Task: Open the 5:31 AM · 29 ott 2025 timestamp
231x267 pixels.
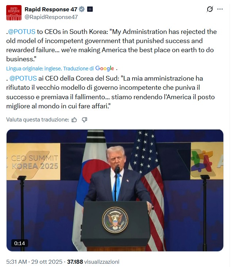Action: (34, 262)
